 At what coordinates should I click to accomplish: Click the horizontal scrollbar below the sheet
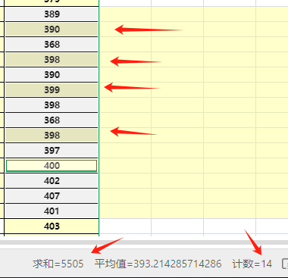[144, 242]
